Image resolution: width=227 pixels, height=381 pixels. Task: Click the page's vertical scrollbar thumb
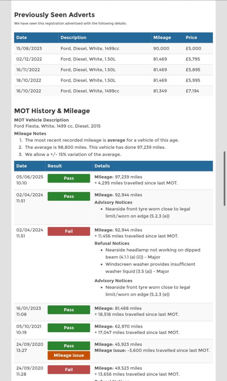pos(224,179)
